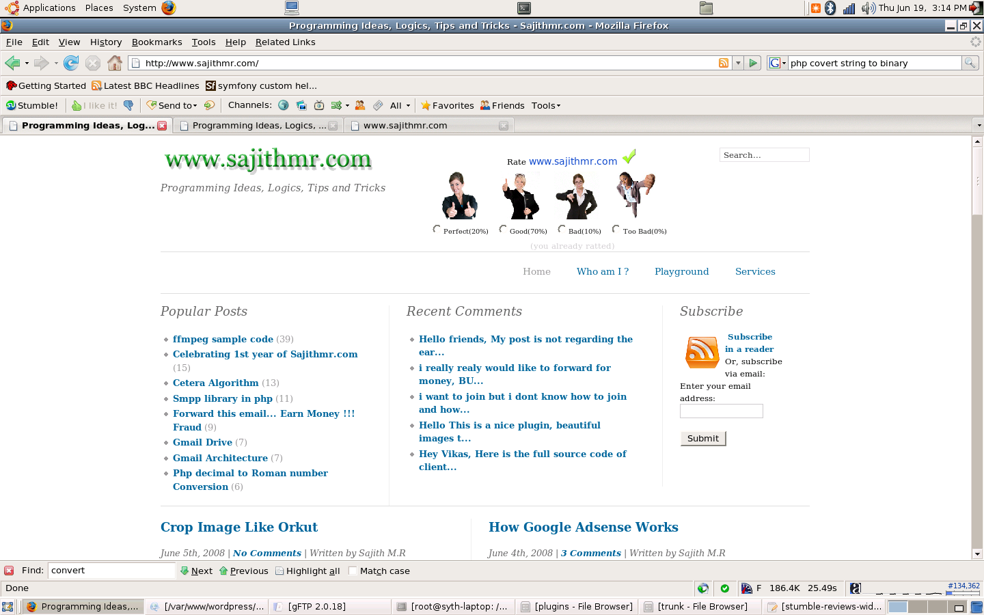Click the Bluetooth tray icon
The image size is (984, 615).
[830, 8]
